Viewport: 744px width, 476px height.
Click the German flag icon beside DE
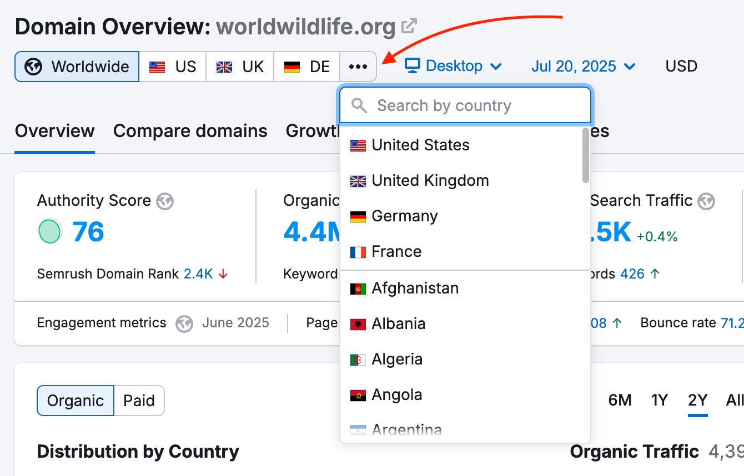[292, 67]
